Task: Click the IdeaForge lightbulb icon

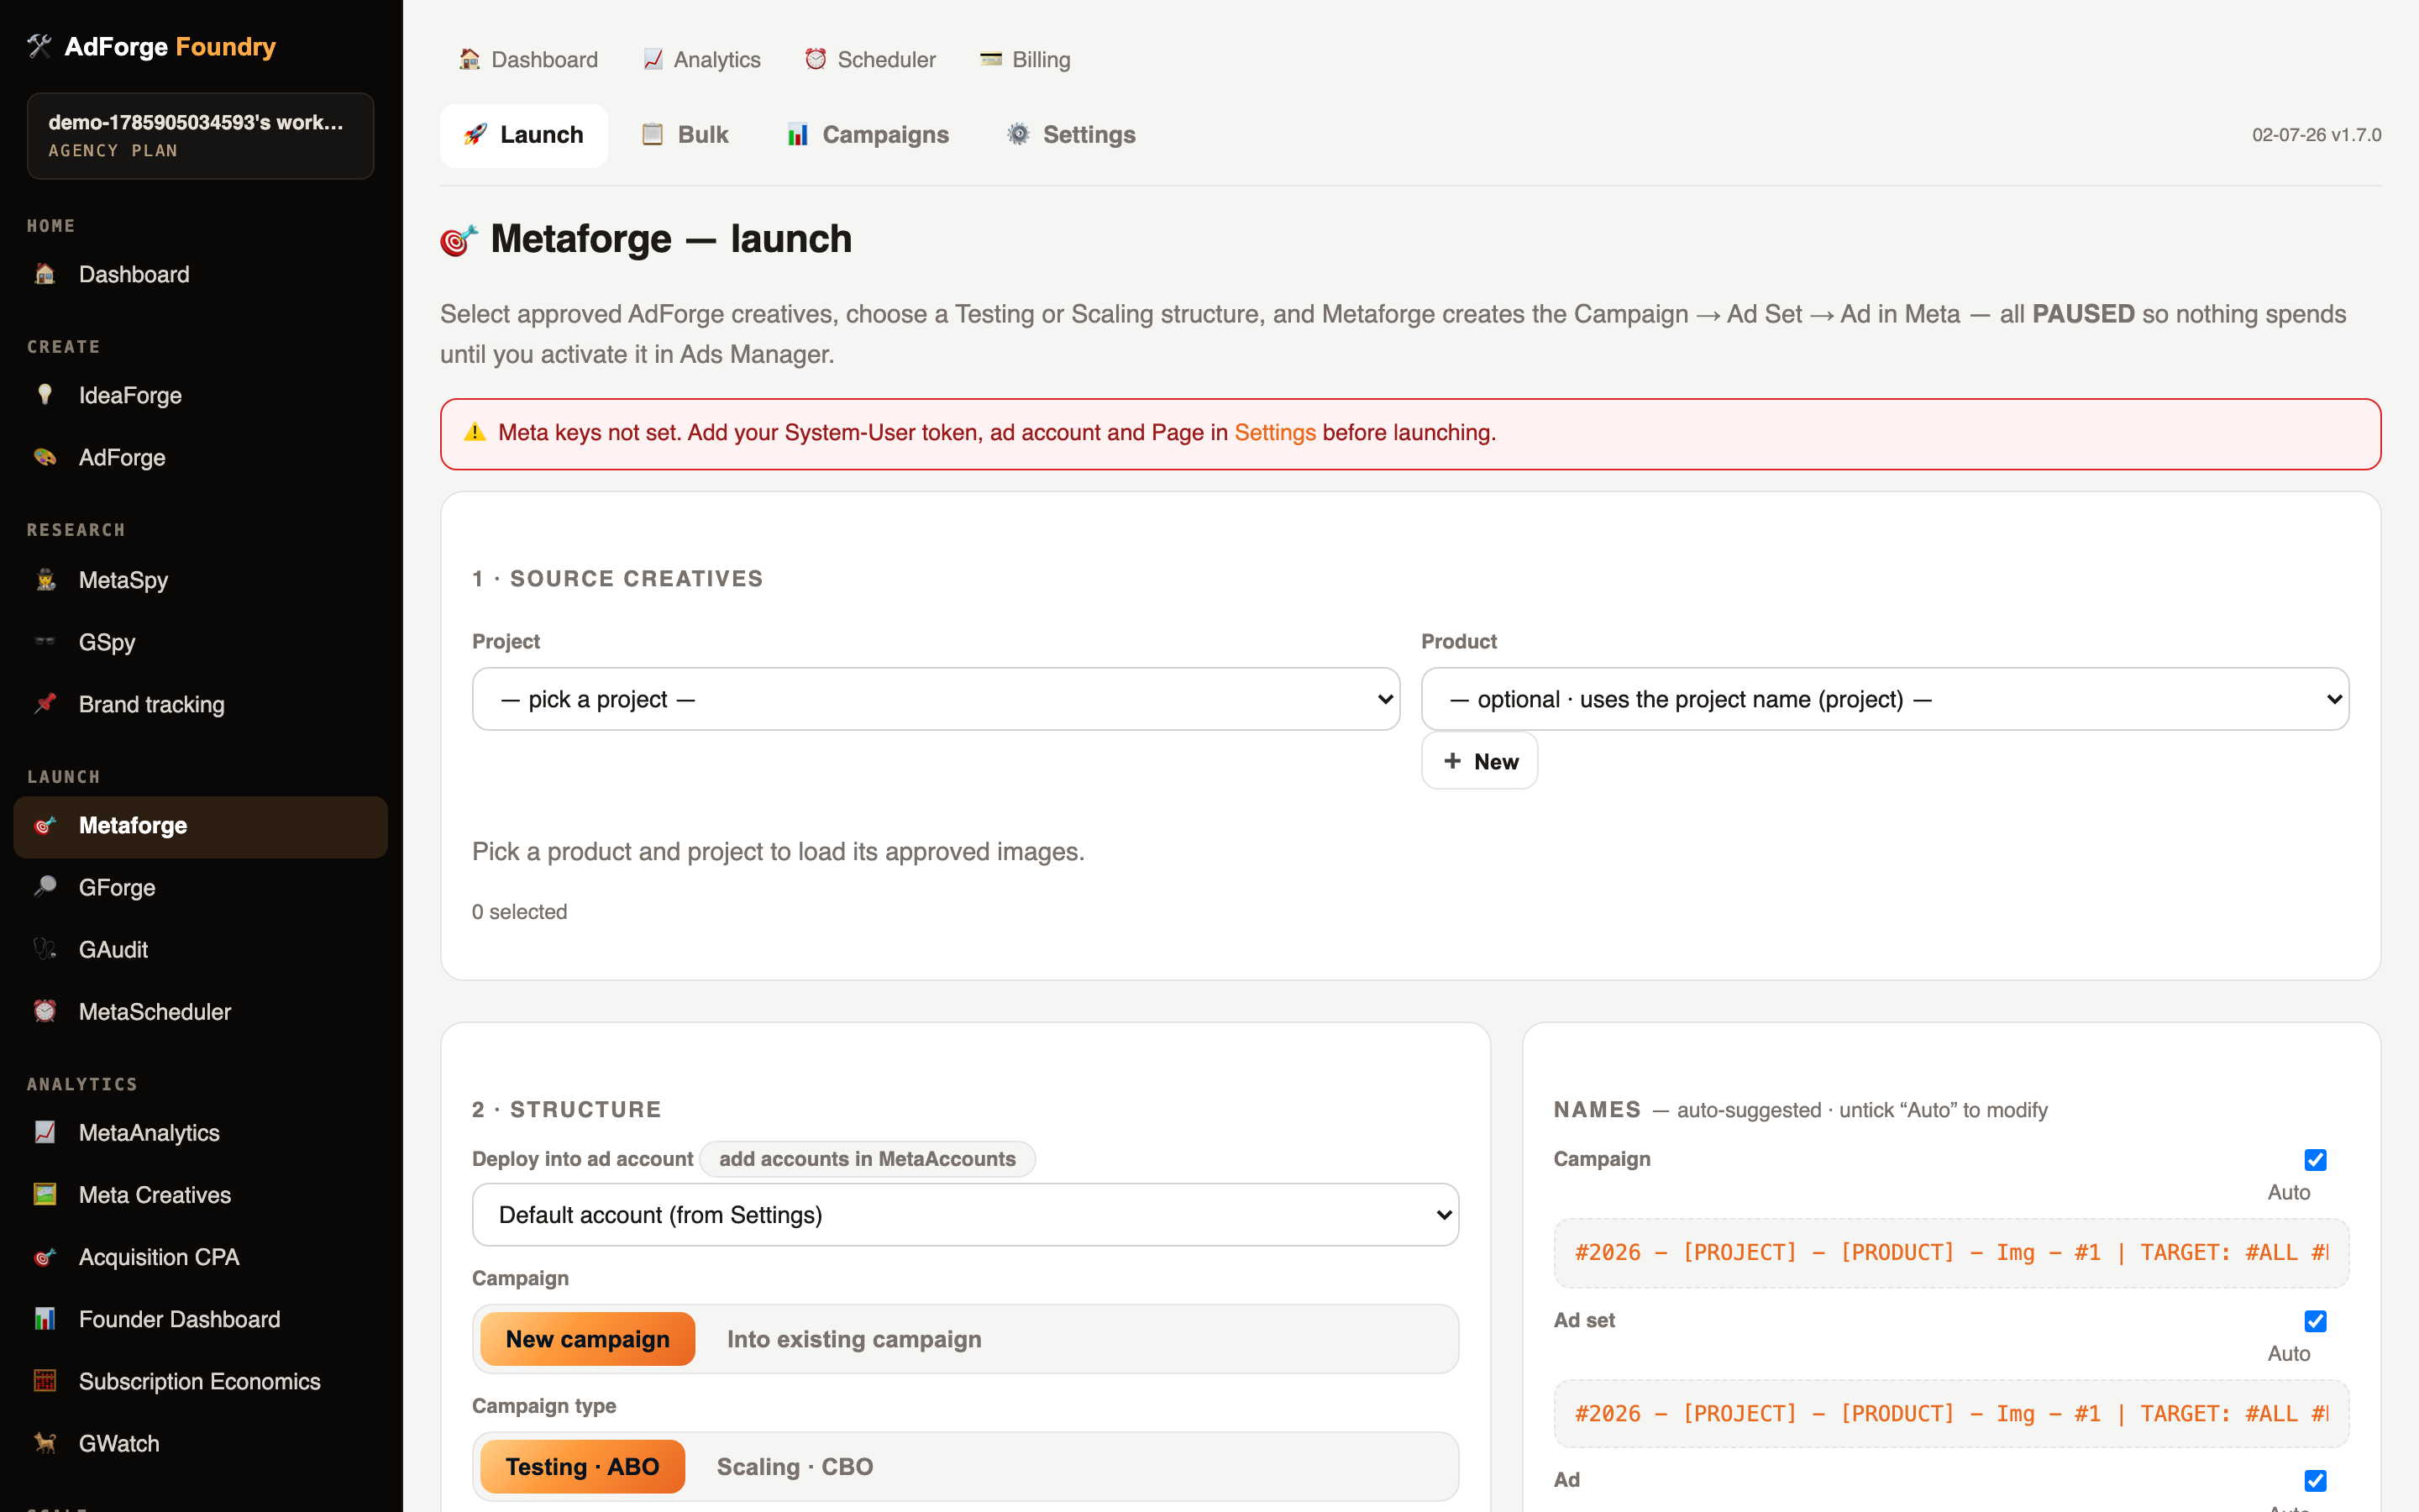Action: click(45, 395)
